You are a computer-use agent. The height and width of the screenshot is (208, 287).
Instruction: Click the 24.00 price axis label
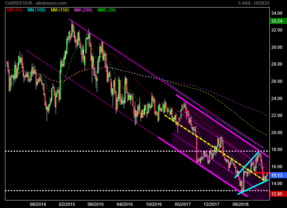pos(277,98)
